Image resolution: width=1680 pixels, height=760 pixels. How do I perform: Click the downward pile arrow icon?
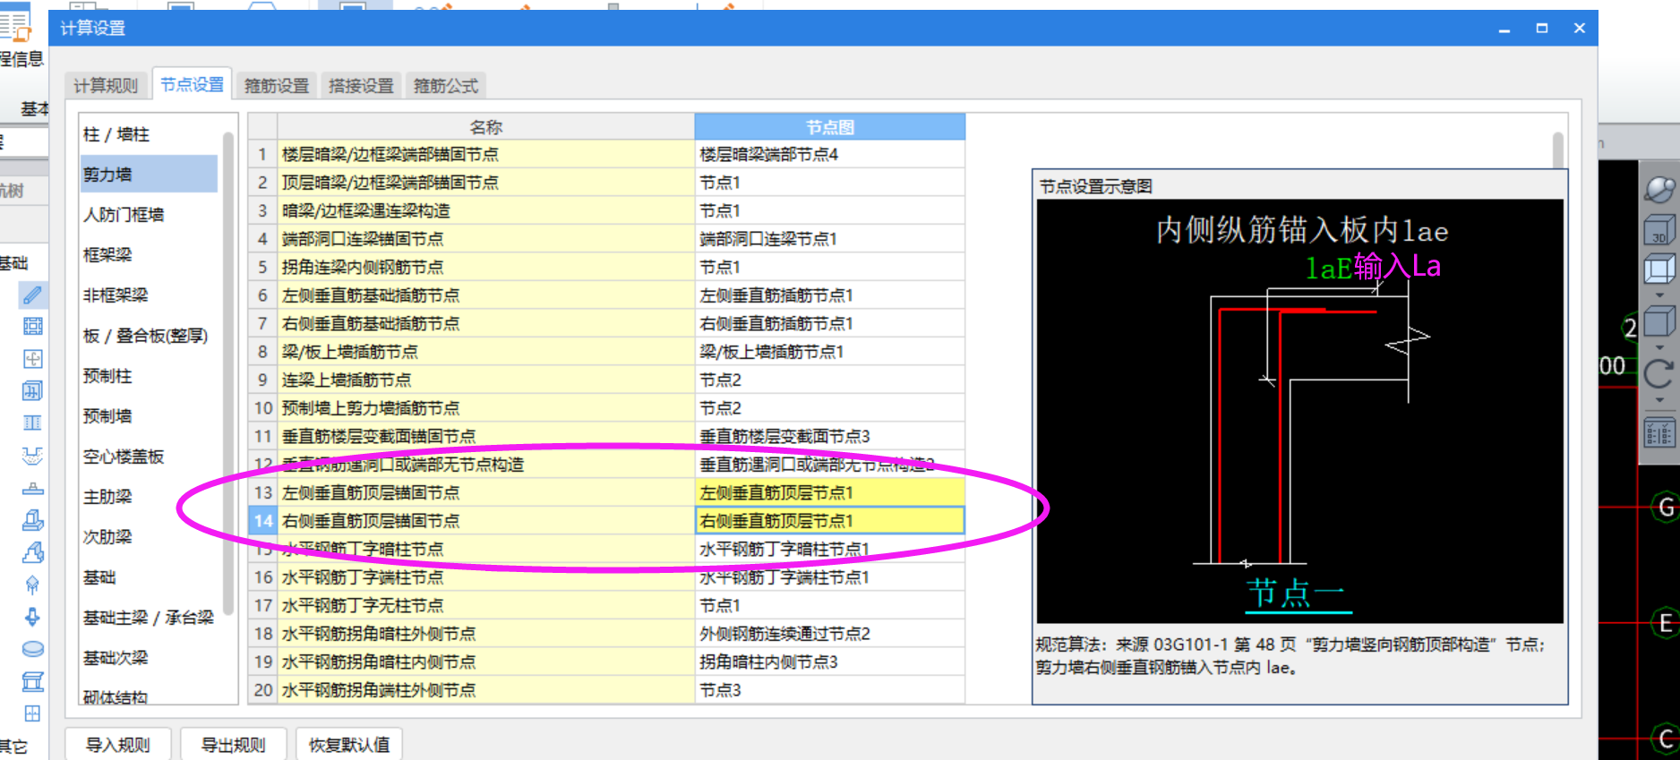pyautogui.click(x=32, y=617)
